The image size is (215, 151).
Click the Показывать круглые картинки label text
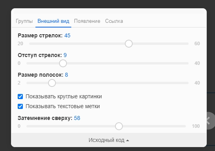tap(64, 96)
